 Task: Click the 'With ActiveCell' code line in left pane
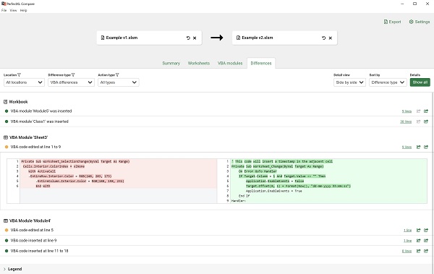click(x=42, y=171)
